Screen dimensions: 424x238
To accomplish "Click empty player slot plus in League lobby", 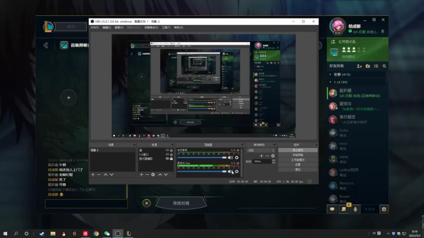I will [x=69, y=98].
